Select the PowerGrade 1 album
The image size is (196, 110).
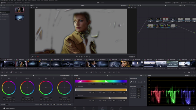(x=5, y=14)
